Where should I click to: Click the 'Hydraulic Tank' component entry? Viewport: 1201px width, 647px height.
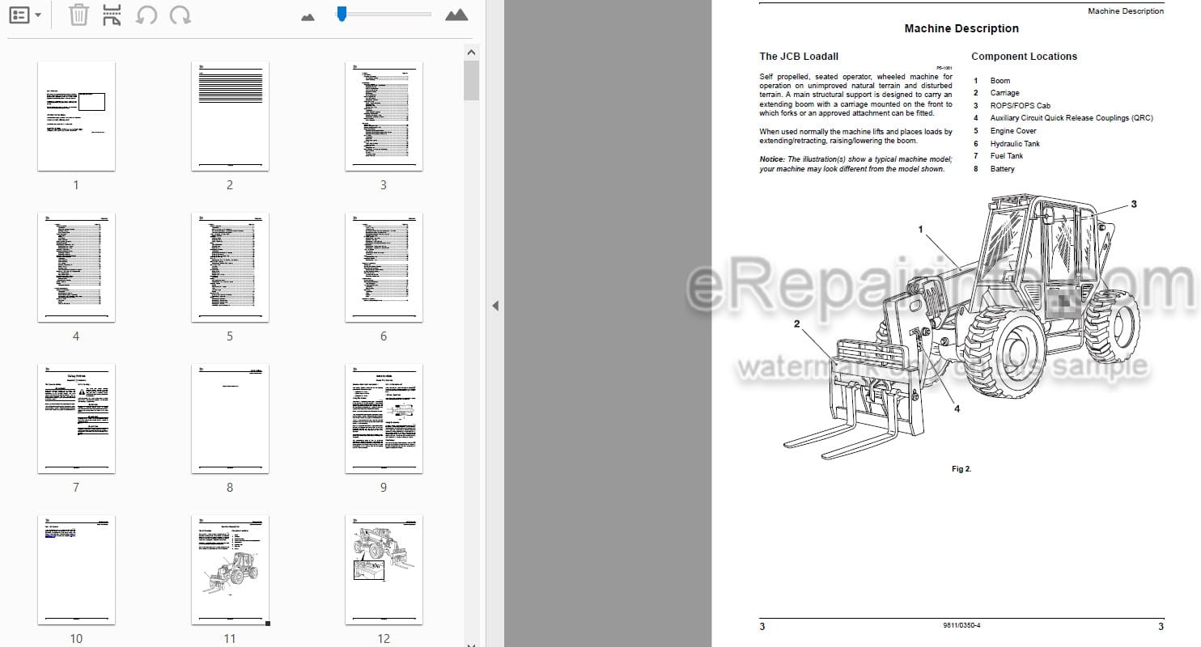1015,144
